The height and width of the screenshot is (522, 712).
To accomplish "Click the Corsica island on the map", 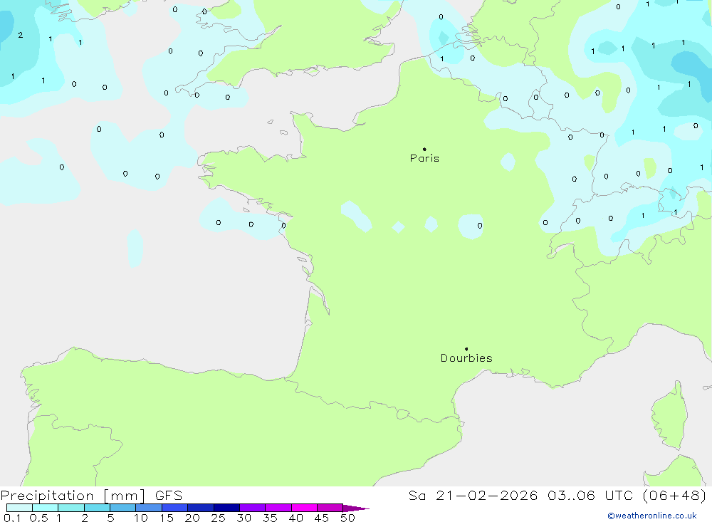I will point(670,416).
